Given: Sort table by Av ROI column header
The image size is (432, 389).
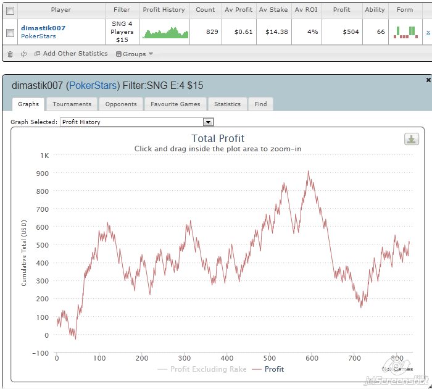Looking at the screenshot, I should [x=307, y=10].
